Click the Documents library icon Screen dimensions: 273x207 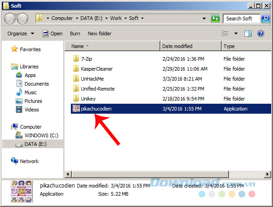click(19, 83)
